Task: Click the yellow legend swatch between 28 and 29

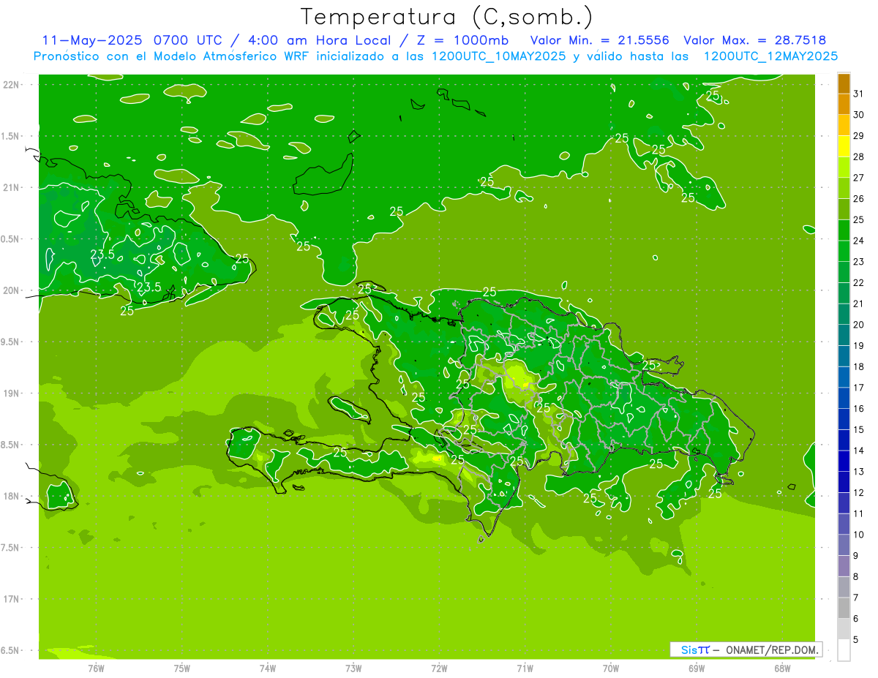Action: click(844, 146)
